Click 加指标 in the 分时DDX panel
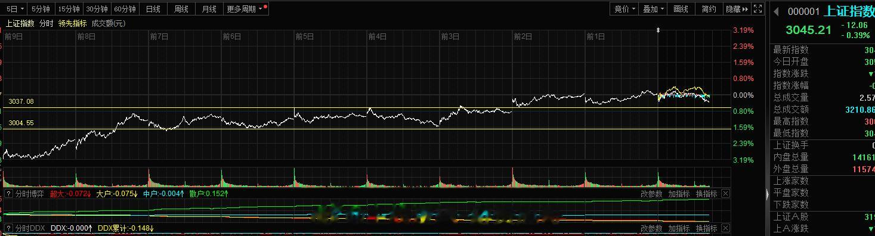 (x=679, y=228)
